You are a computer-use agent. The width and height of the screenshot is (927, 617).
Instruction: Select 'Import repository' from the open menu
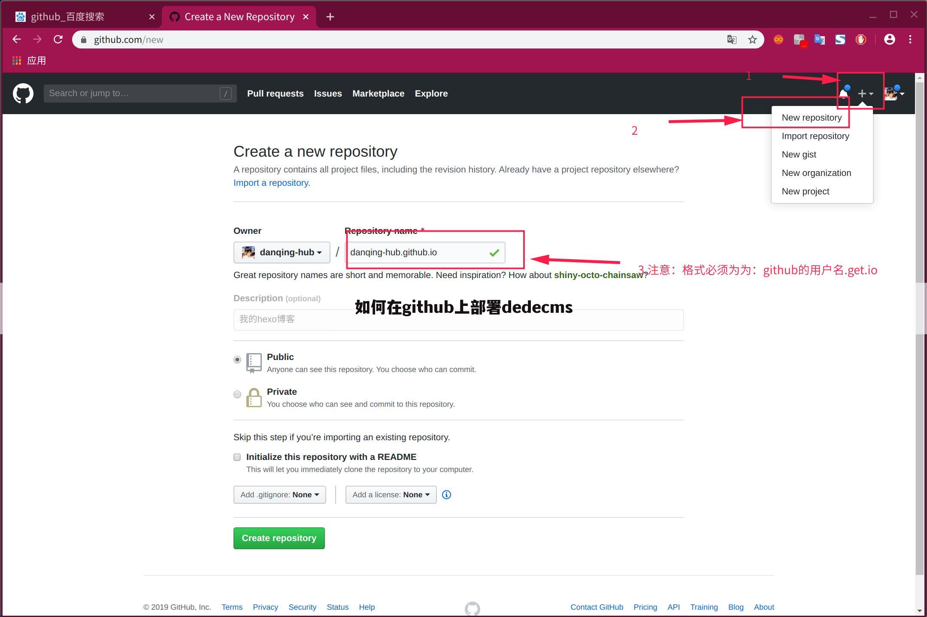click(x=815, y=136)
